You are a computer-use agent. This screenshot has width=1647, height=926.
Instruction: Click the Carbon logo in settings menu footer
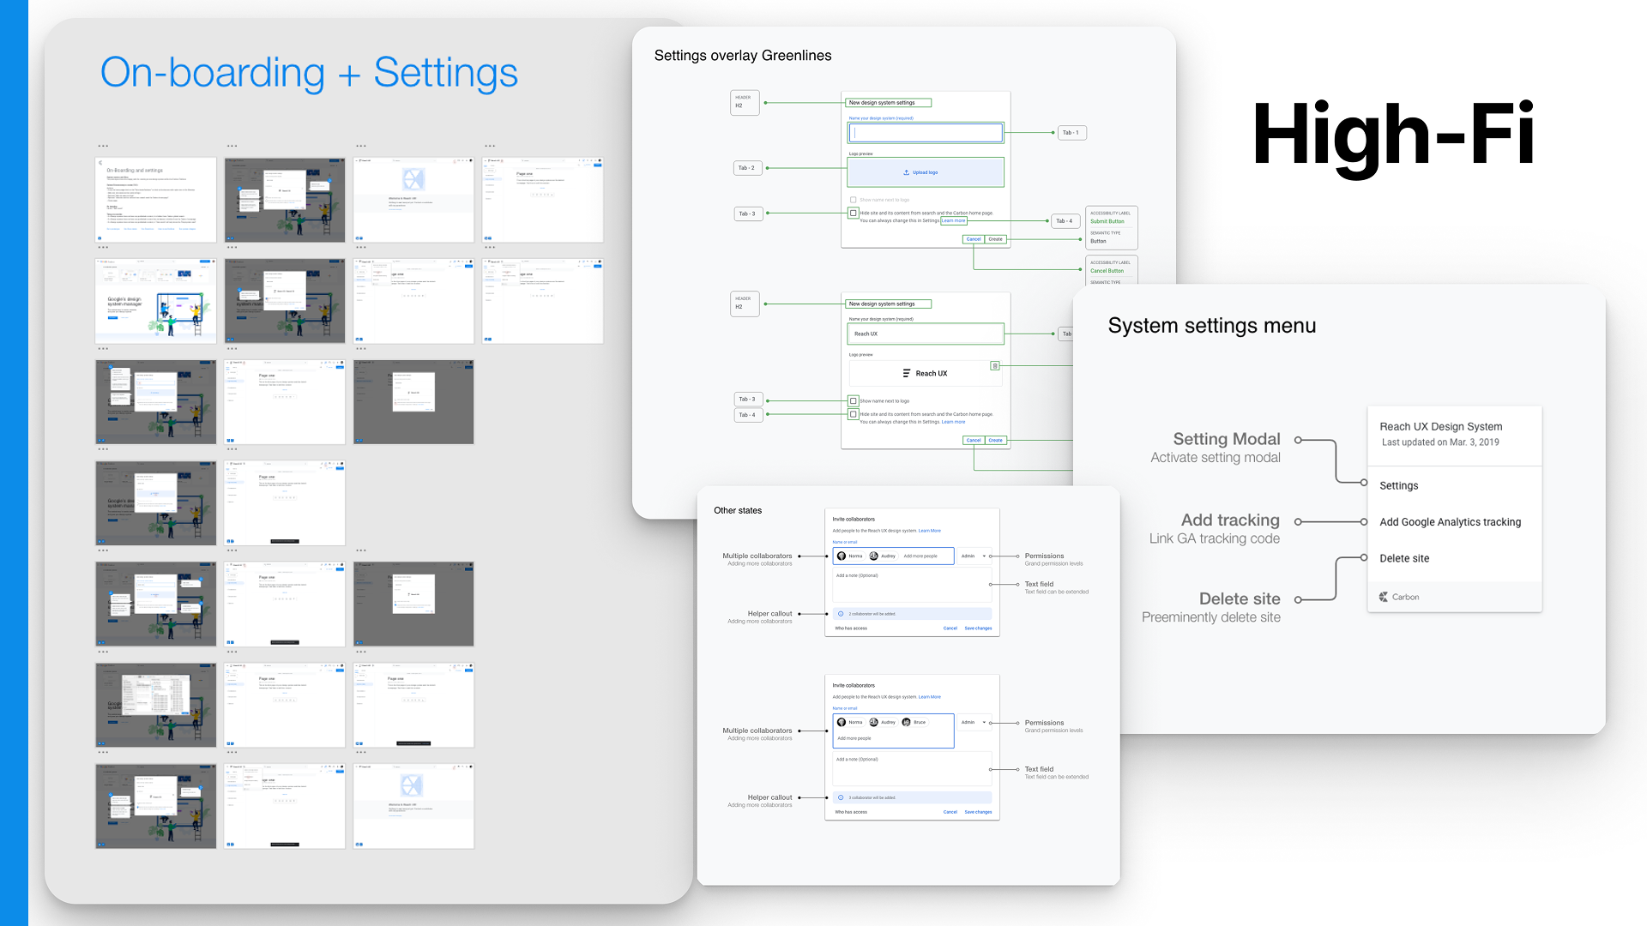pos(1384,597)
